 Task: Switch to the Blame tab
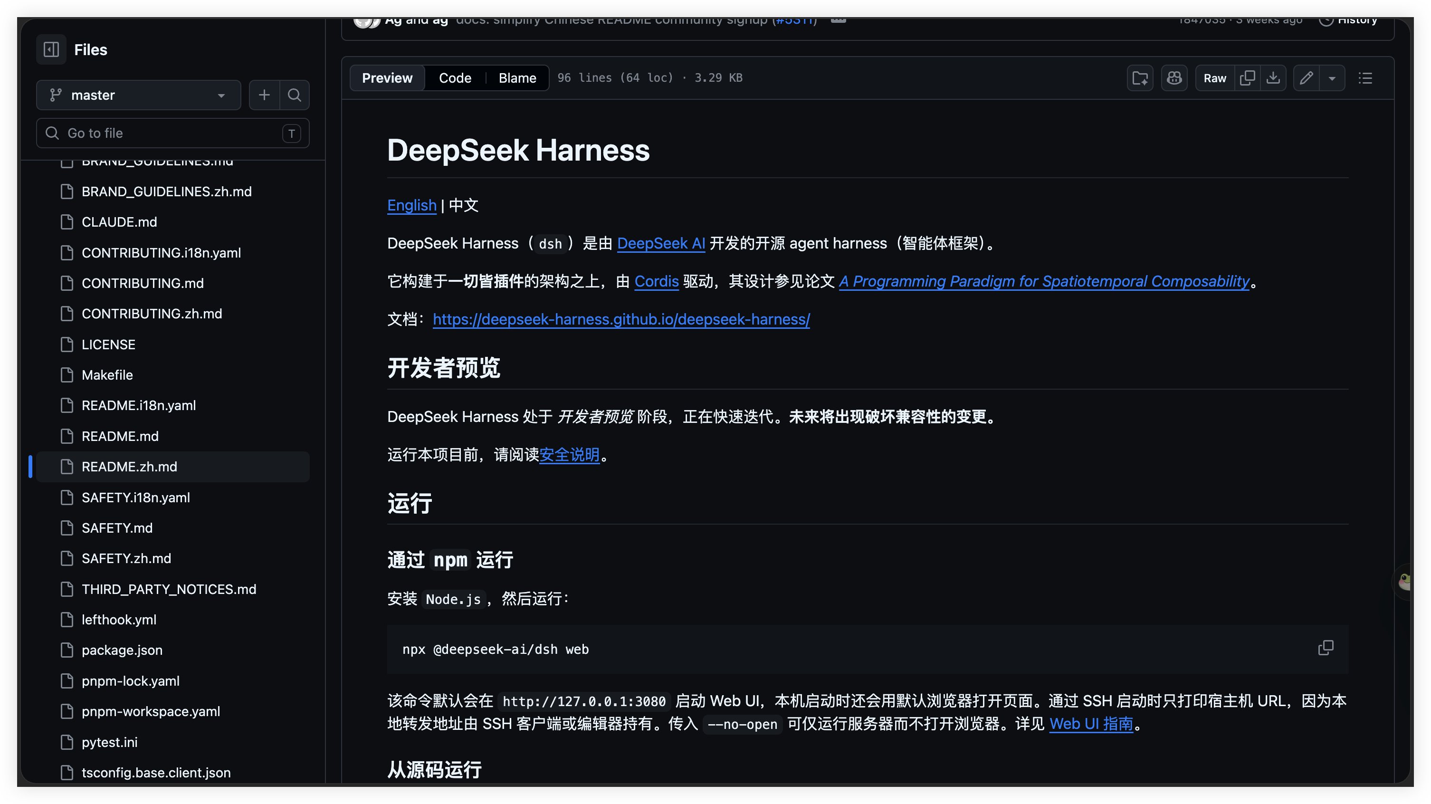click(517, 78)
